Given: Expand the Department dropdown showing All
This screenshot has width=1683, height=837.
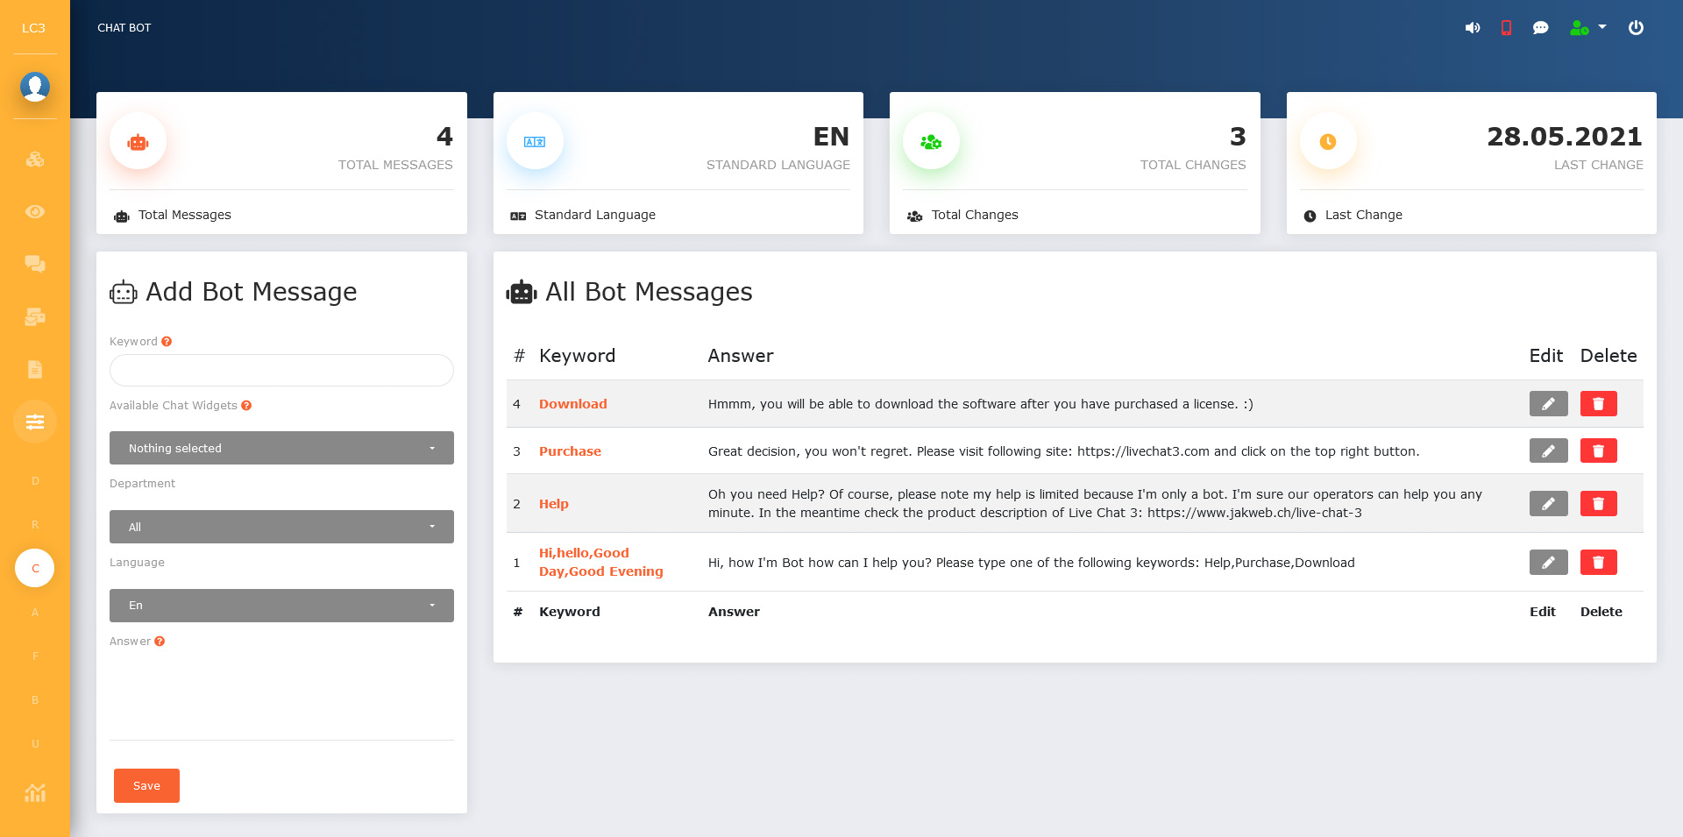Looking at the screenshot, I should pos(281,527).
